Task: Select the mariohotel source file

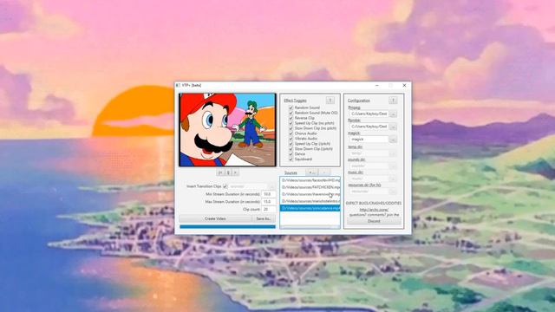Action: click(310, 201)
